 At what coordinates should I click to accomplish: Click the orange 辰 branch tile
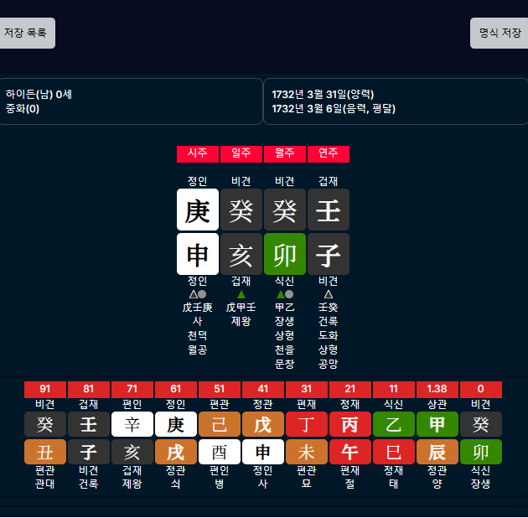coord(437,452)
